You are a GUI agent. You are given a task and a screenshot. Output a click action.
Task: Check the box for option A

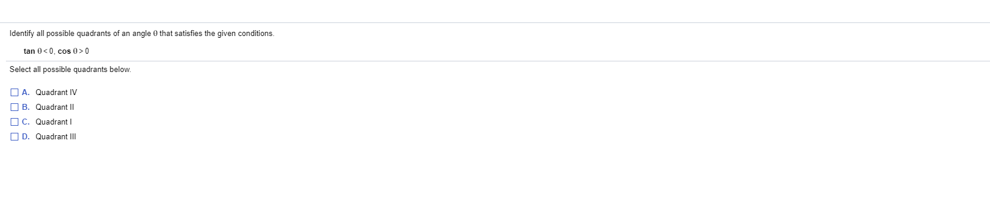[14, 92]
